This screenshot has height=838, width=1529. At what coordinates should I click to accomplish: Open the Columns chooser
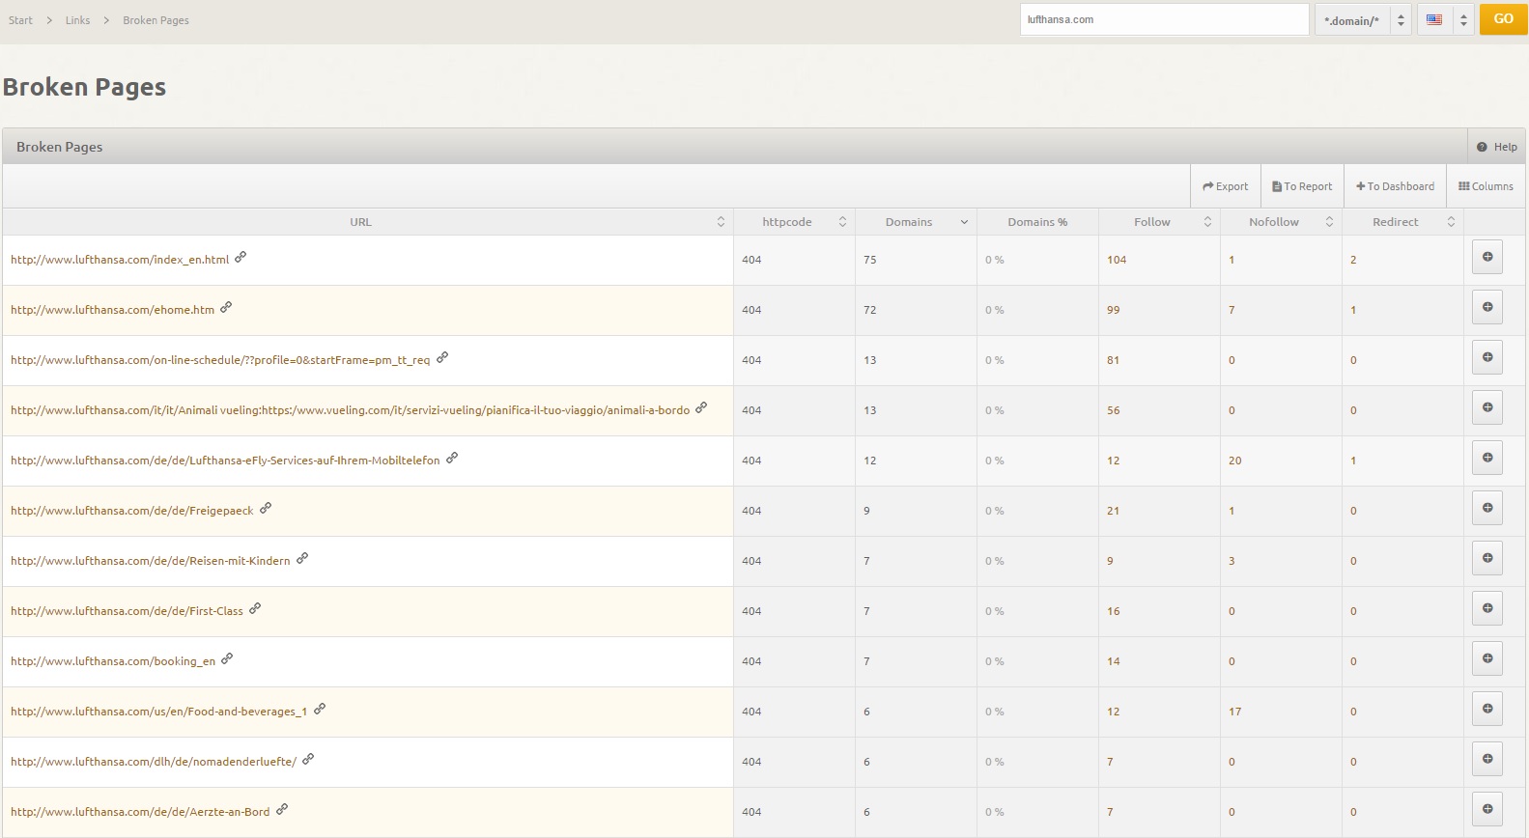pos(1486,186)
